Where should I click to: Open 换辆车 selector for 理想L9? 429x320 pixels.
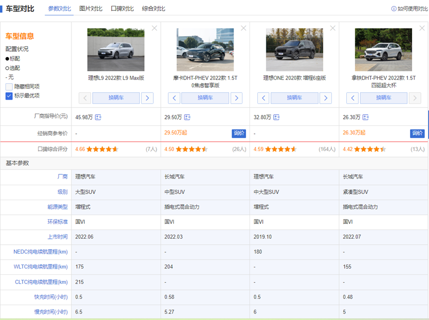click(116, 98)
